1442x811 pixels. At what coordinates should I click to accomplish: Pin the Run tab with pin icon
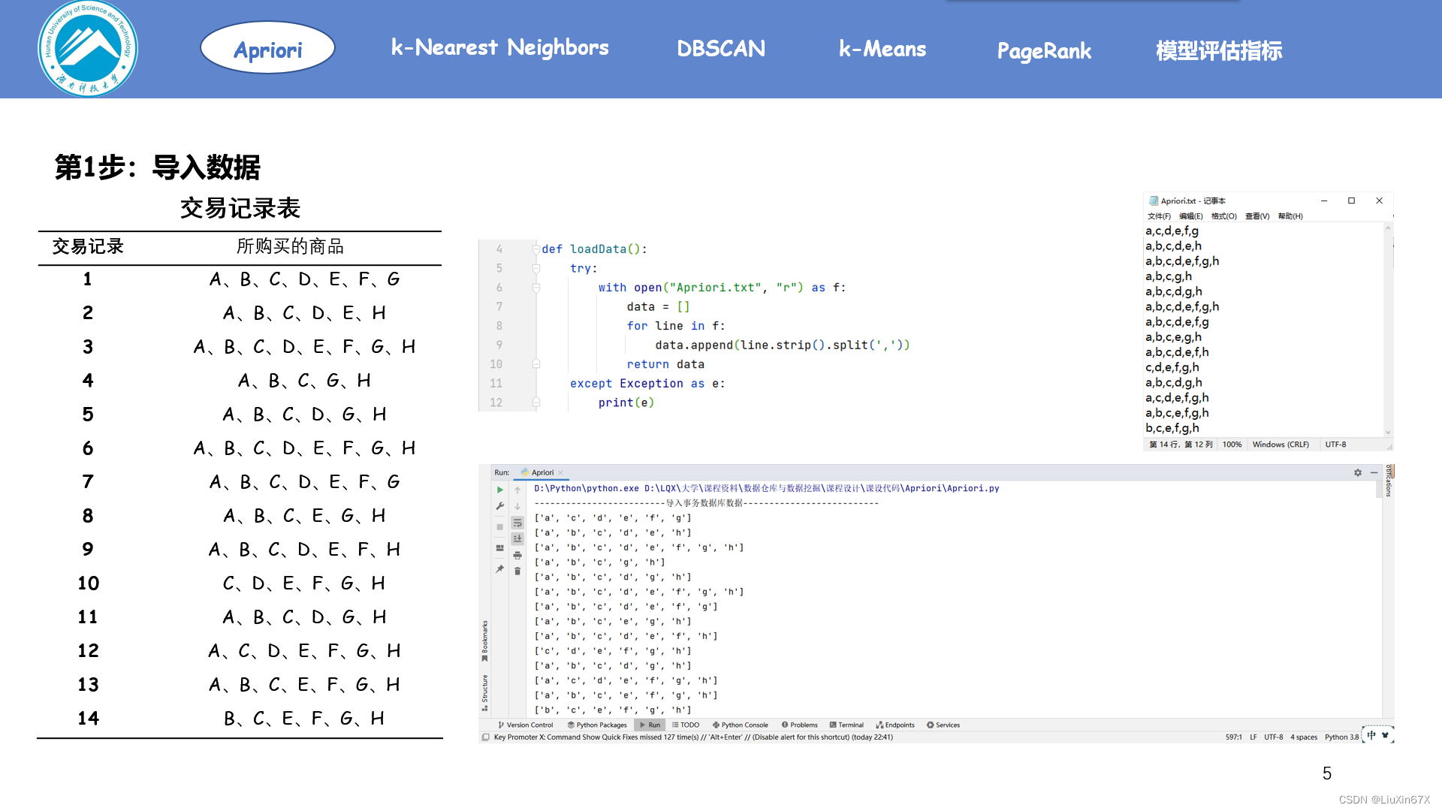pos(500,569)
